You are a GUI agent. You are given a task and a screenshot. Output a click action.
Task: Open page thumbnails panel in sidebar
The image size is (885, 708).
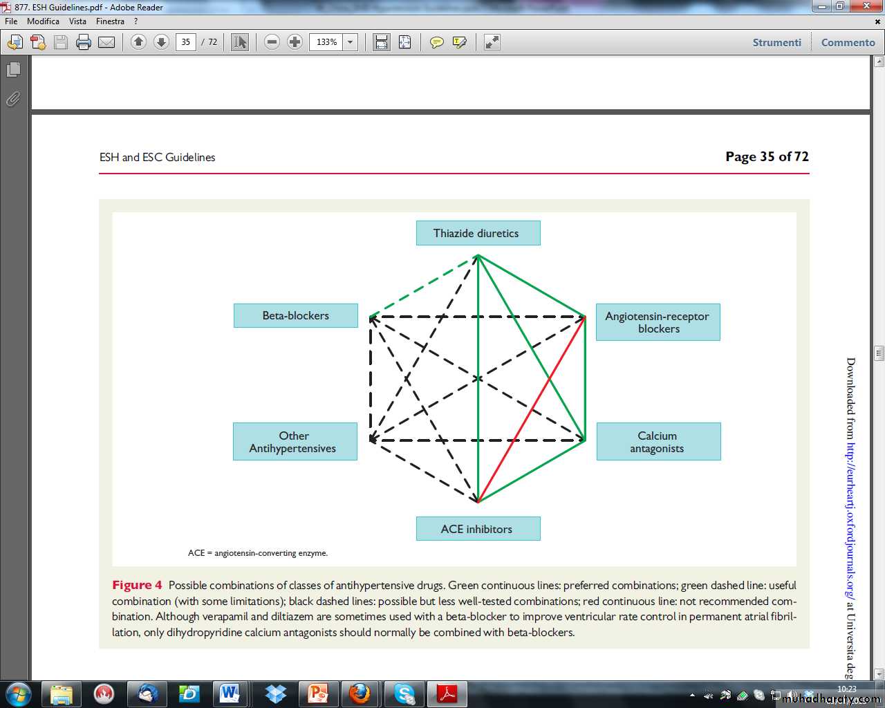coord(13,70)
